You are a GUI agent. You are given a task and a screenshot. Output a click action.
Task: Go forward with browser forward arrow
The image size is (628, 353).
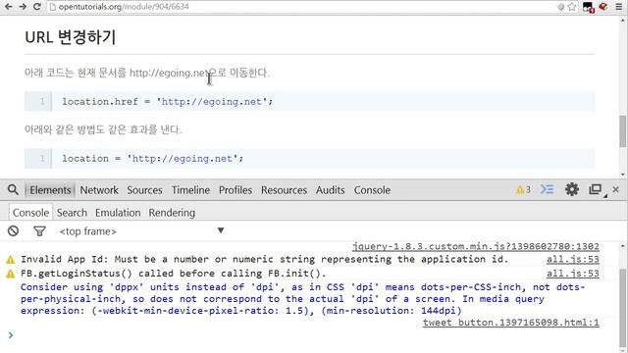(23, 7)
